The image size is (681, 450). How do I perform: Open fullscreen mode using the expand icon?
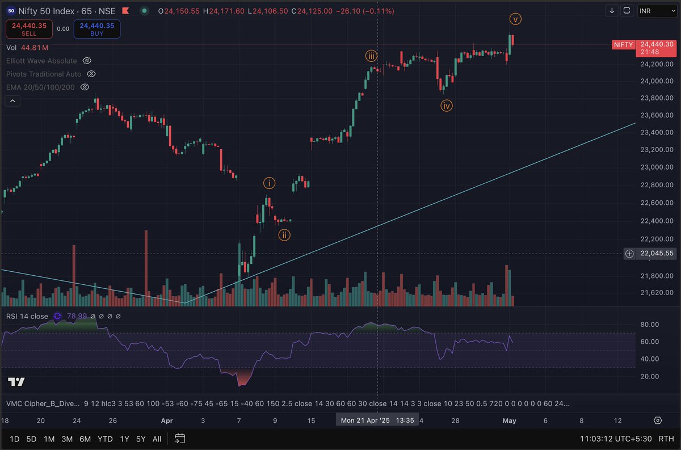click(x=627, y=10)
